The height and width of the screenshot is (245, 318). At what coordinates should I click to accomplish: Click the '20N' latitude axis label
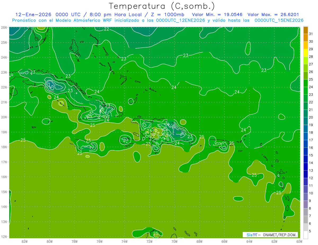[x=4, y=117]
